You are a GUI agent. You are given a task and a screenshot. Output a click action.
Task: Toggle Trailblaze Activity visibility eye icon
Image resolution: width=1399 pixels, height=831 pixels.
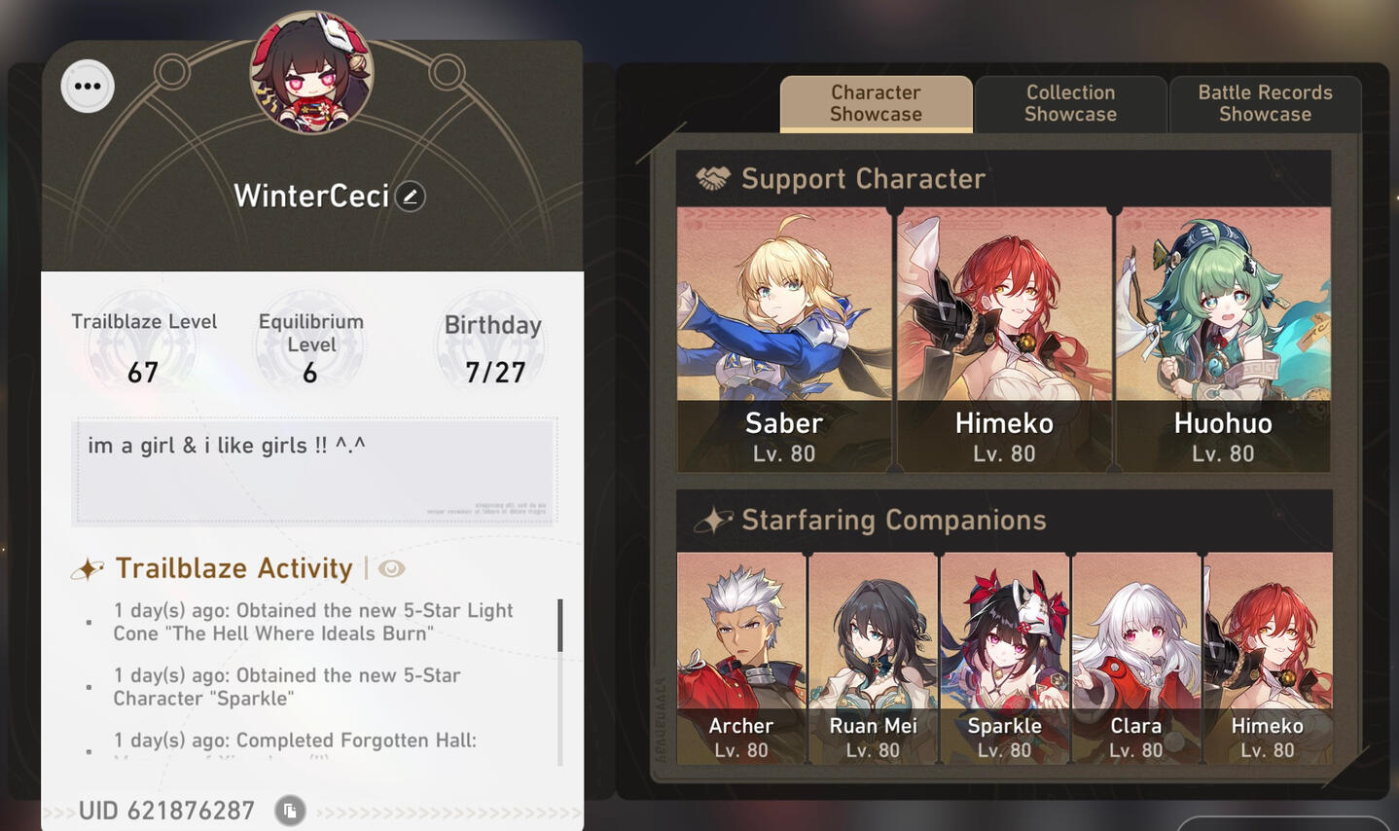392,568
